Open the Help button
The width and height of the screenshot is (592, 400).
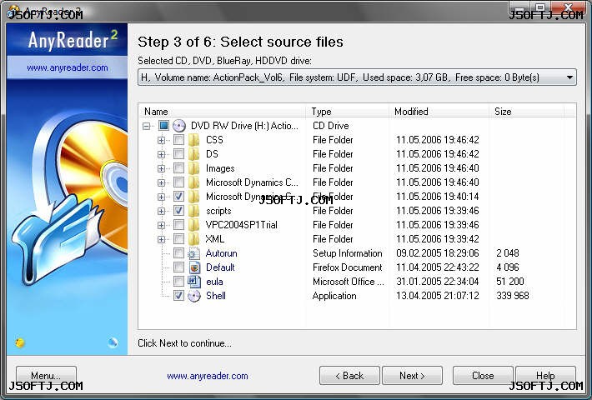pos(545,376)
